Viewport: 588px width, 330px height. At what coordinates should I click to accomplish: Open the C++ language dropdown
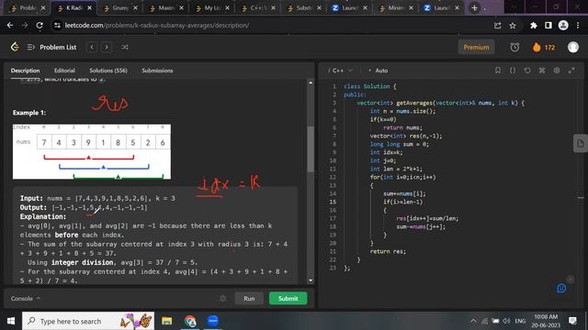point(342,71)
